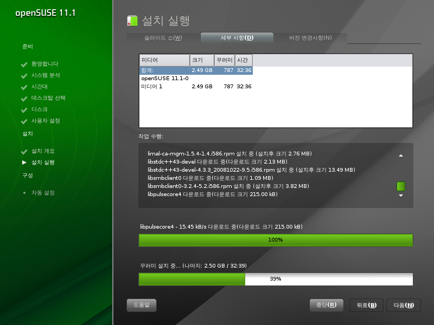Sort by the 미디어 column header
The image size is (434, 325).
point(164,60)
